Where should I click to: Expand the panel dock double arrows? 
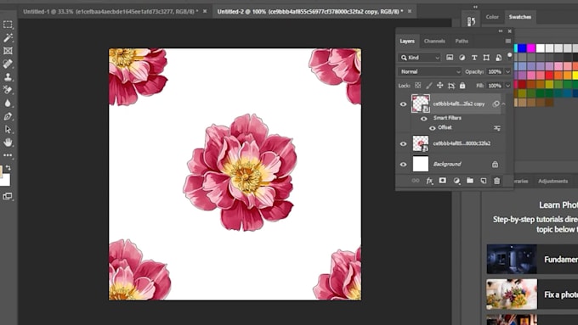475,7
